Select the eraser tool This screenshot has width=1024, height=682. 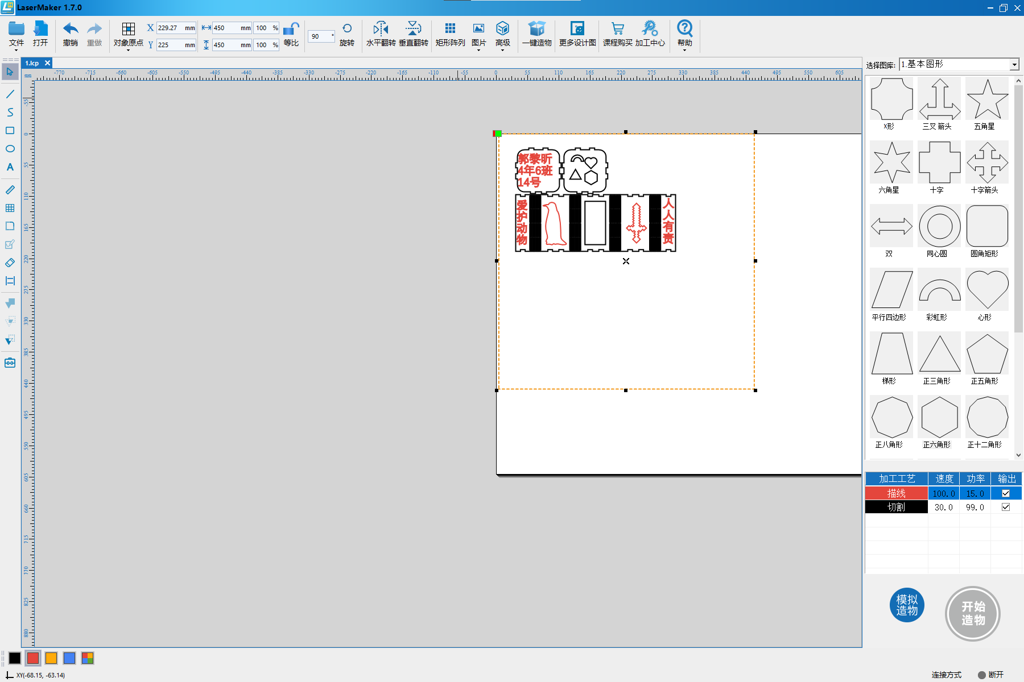[x=10, y=263]
